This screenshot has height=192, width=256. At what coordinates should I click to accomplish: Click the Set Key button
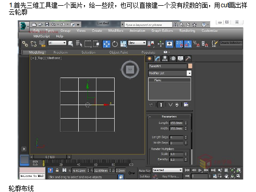coord(144,176)
